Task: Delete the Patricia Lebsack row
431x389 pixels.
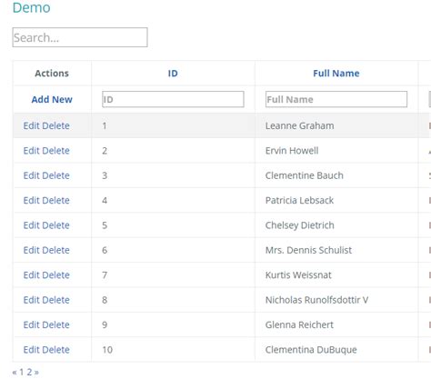Action: (55, 200)
